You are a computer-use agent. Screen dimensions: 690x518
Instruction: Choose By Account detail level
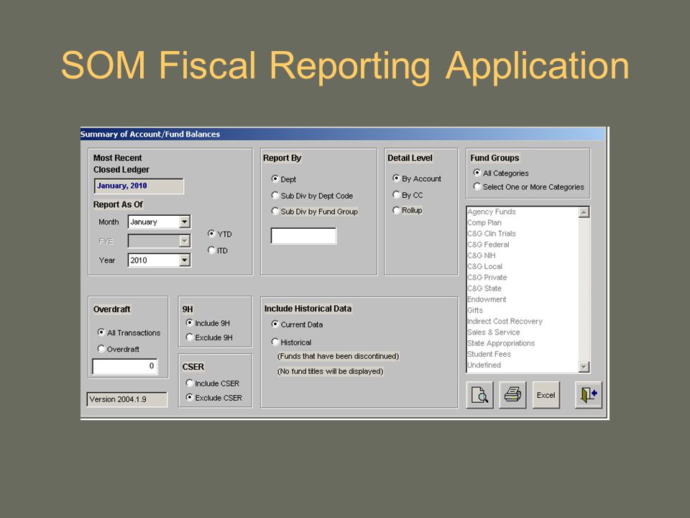pyautogui.click(x=396, y=178)
